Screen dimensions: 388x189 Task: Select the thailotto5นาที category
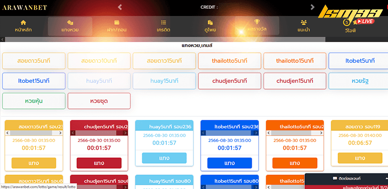229,61
